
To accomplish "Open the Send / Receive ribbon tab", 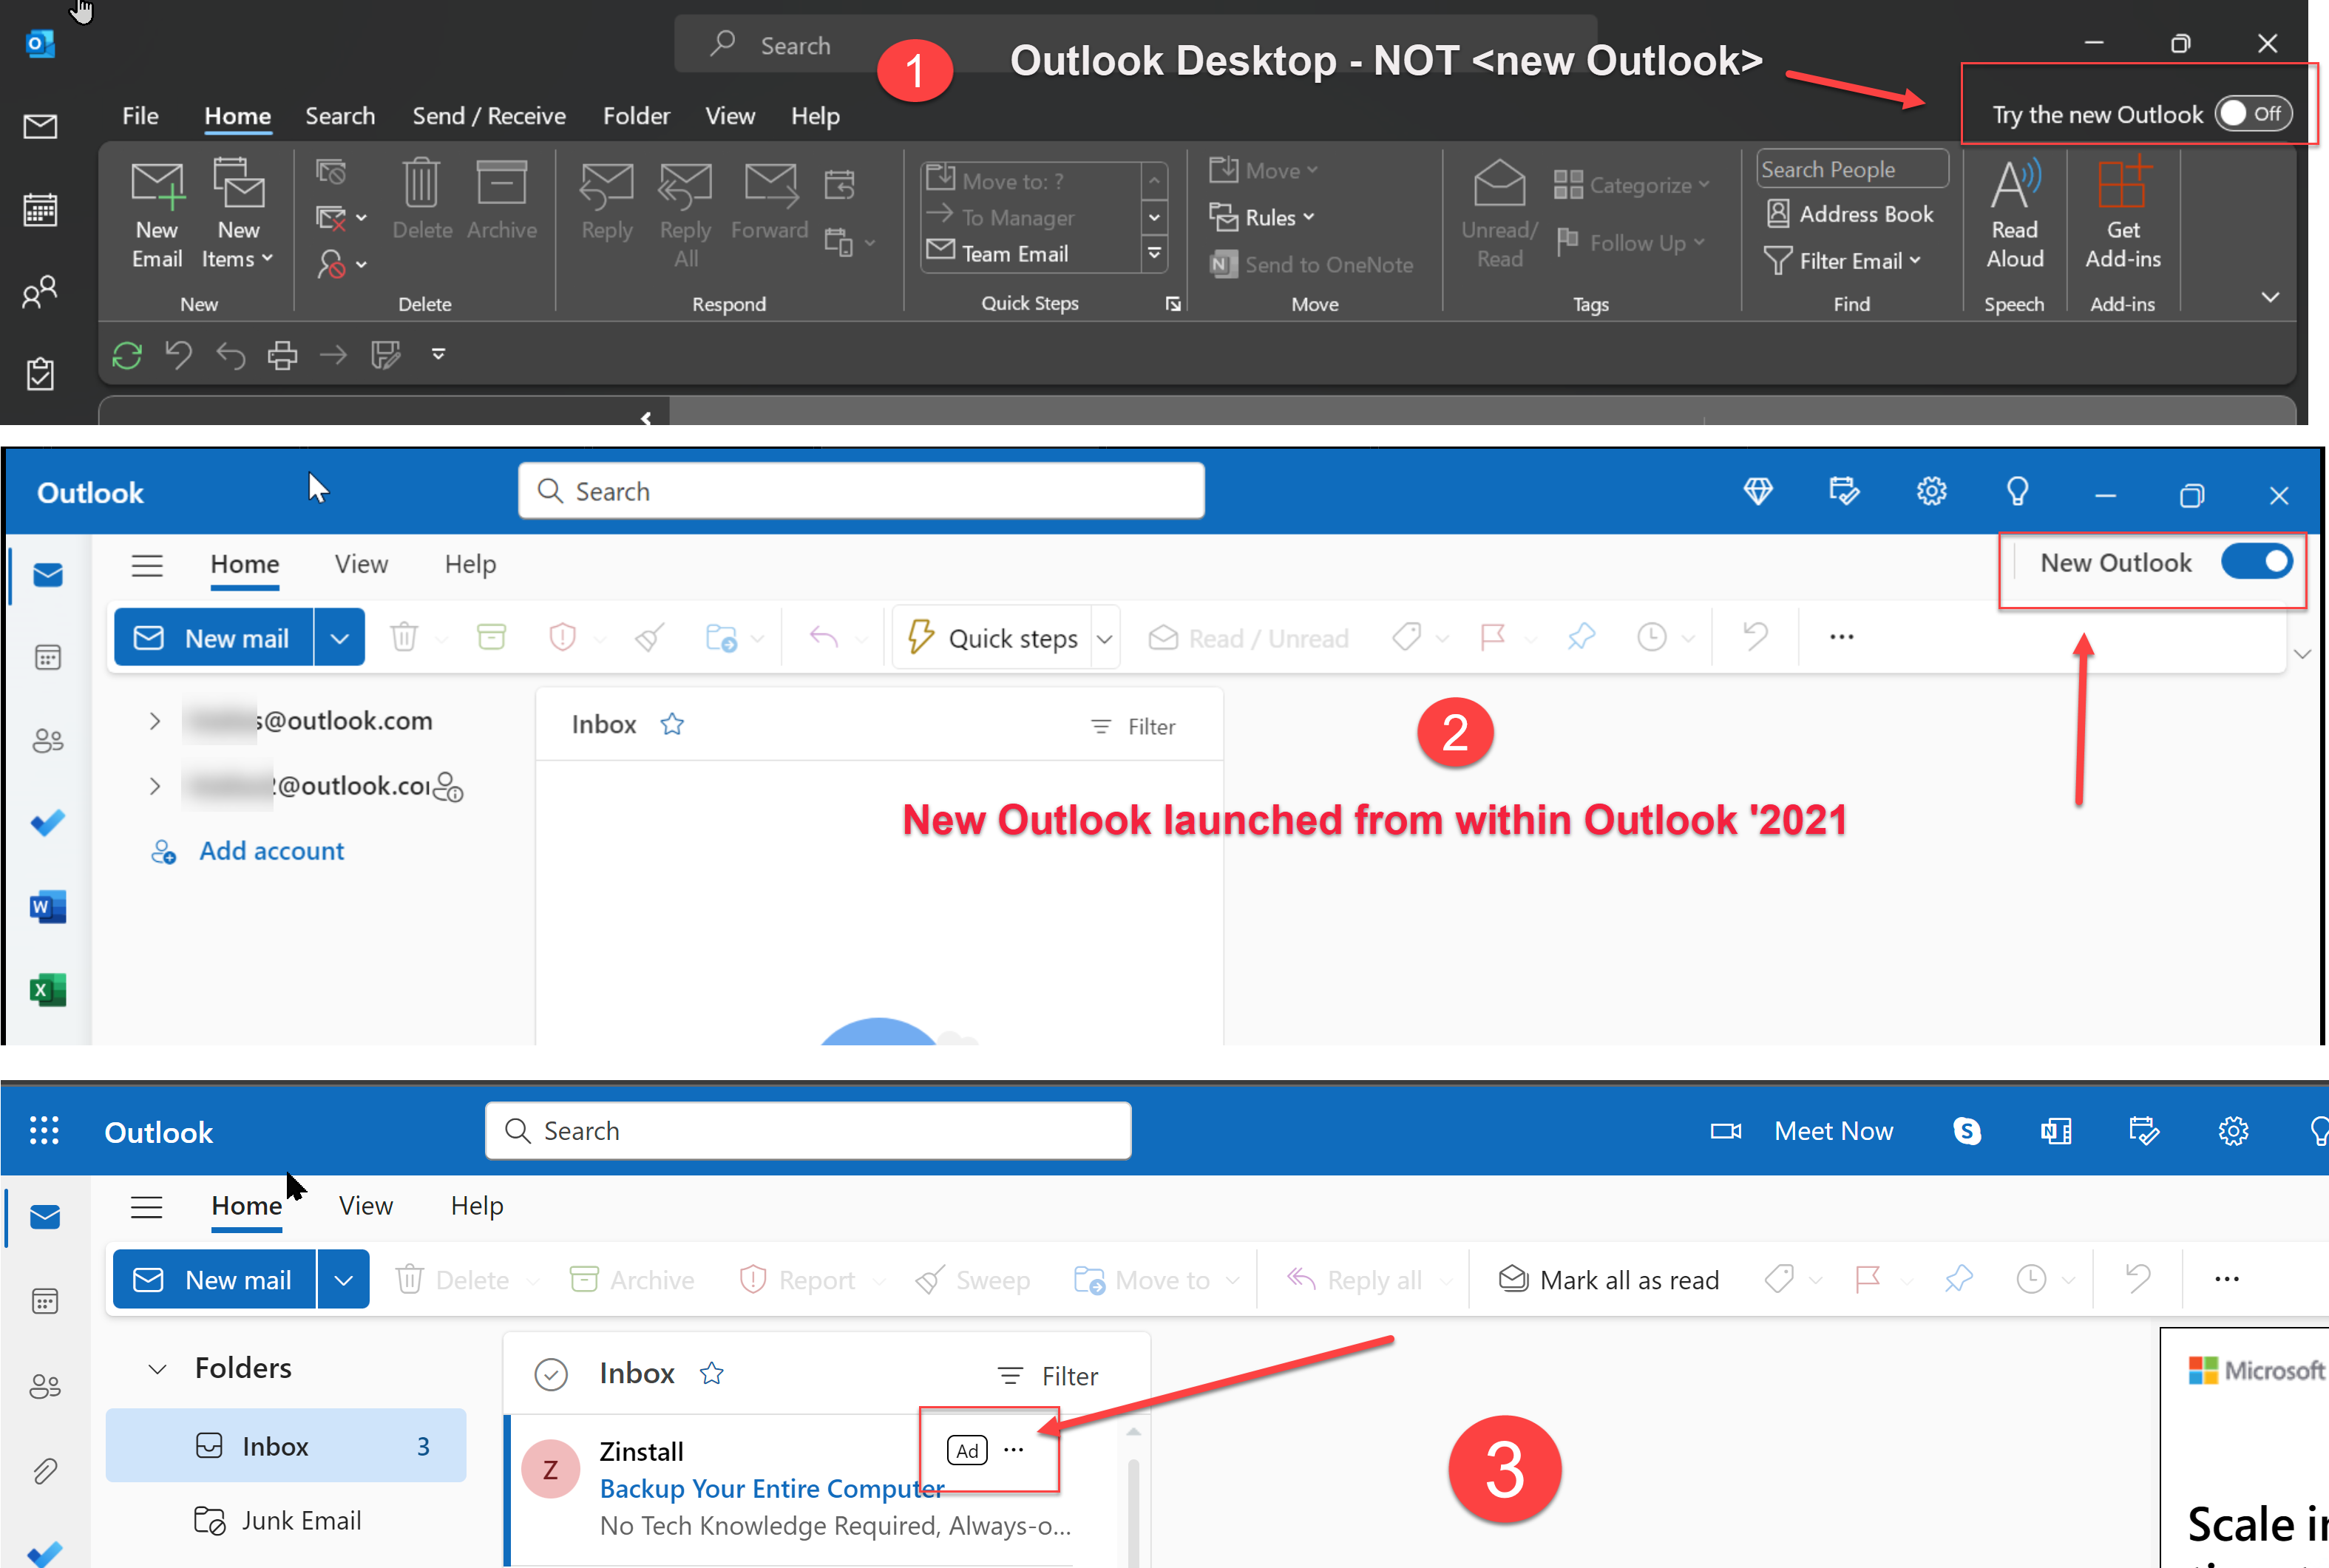I will [x=489, y=116].
